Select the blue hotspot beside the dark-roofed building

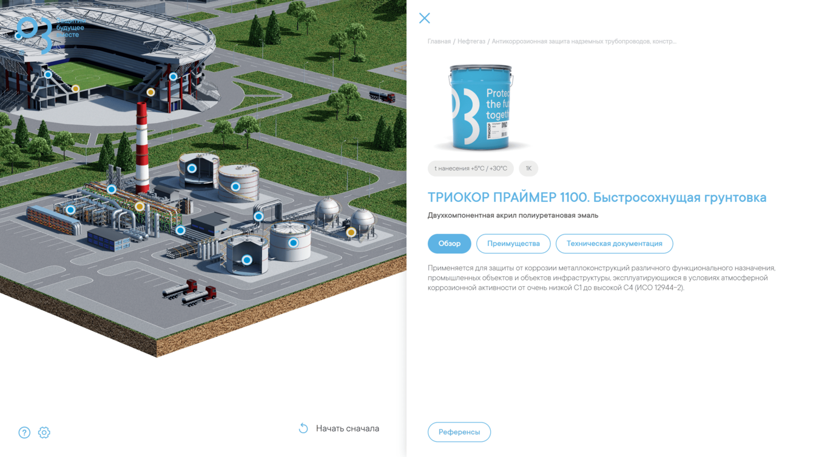(x=180, y=230)
